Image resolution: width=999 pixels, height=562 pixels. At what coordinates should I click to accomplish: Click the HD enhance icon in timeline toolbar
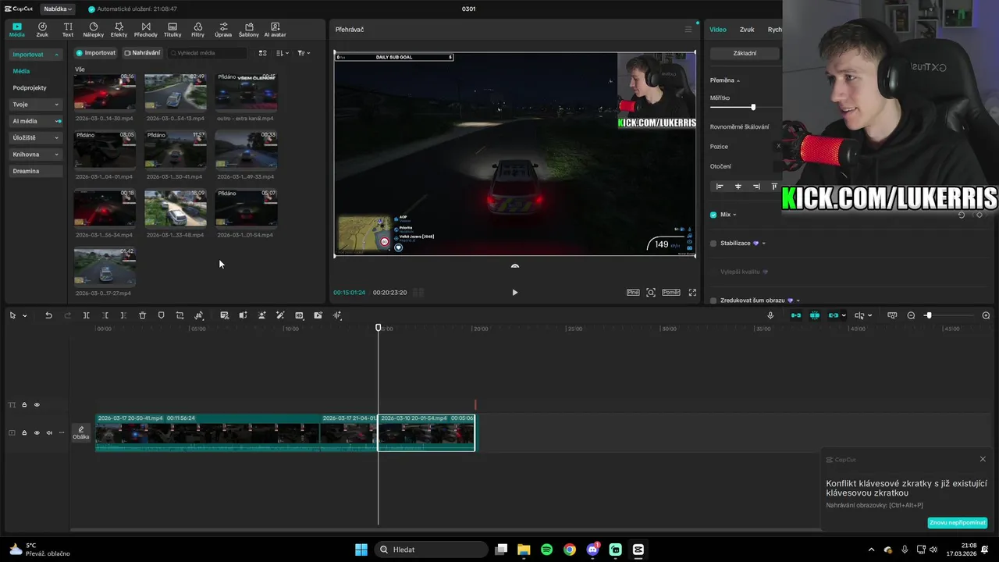pos(299,315)
